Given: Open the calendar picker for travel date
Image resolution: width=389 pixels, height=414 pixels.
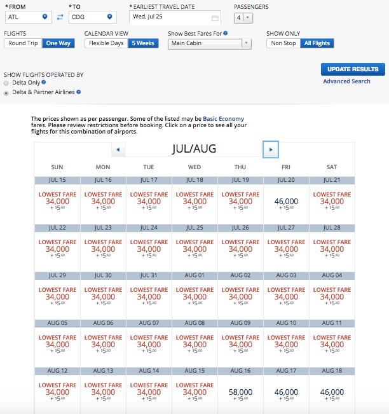Looking at the screenshot, I should coord(215,18).
